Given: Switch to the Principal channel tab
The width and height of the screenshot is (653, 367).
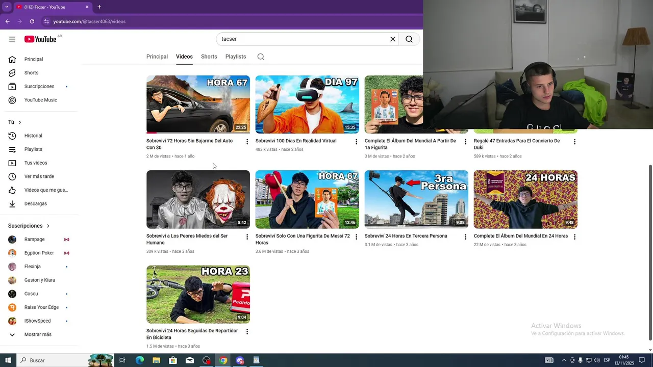Looking at the screenshot, I should pyautogui.click(x=157, y=57).
